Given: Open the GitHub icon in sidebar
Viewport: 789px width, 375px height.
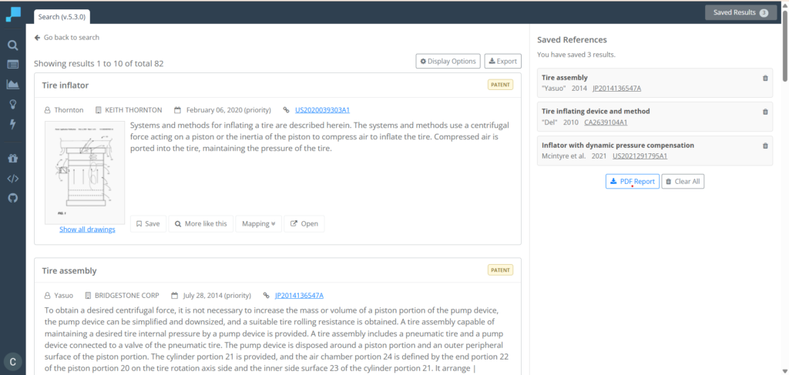Looking at the screenshot, I should click(13, 198).
